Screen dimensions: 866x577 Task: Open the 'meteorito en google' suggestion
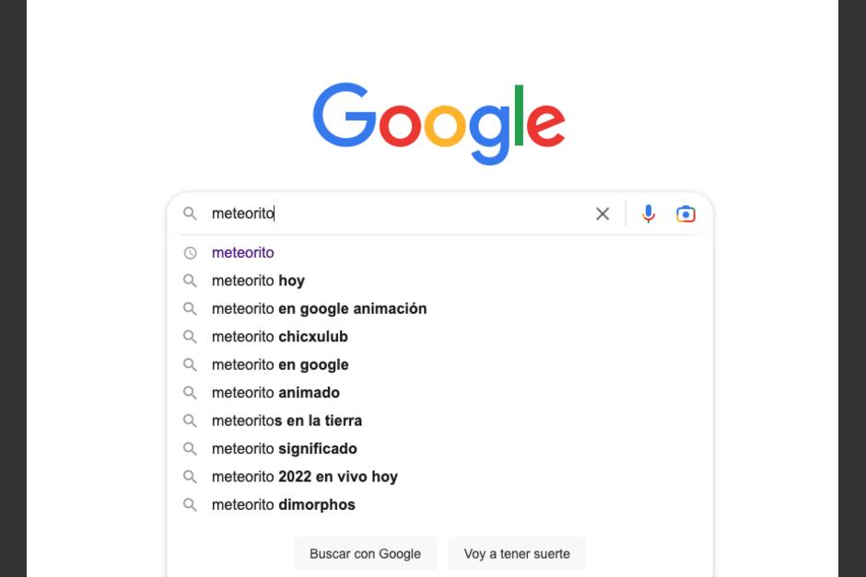pos(279,364)
